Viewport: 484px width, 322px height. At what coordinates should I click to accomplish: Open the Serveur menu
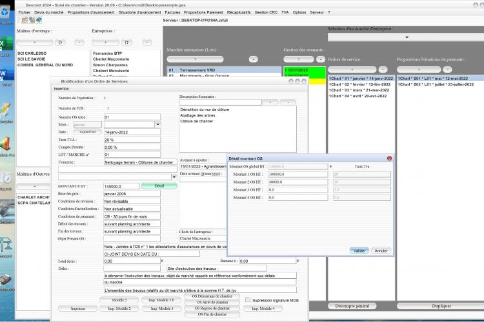click(x=317, y=12)
